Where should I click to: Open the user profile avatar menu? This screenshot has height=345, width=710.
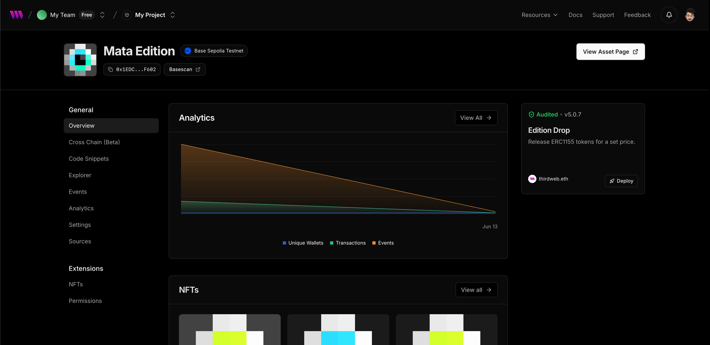click(x=690, y=15)
